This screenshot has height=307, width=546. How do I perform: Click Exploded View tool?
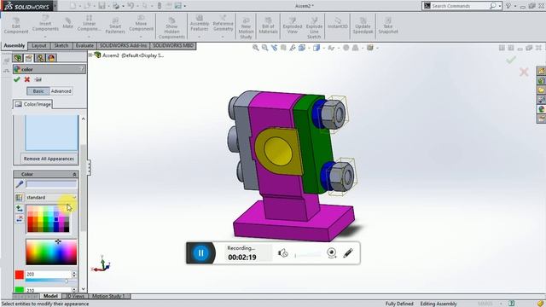tap(292, 26)
